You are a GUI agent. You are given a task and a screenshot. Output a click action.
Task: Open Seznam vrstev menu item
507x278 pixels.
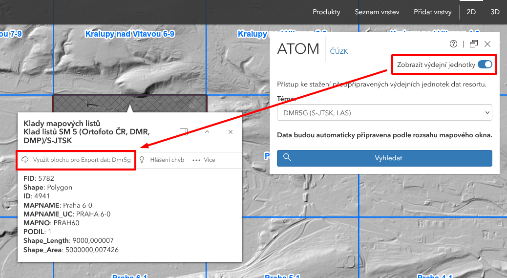pyautogui.click(x=377, y=12)
